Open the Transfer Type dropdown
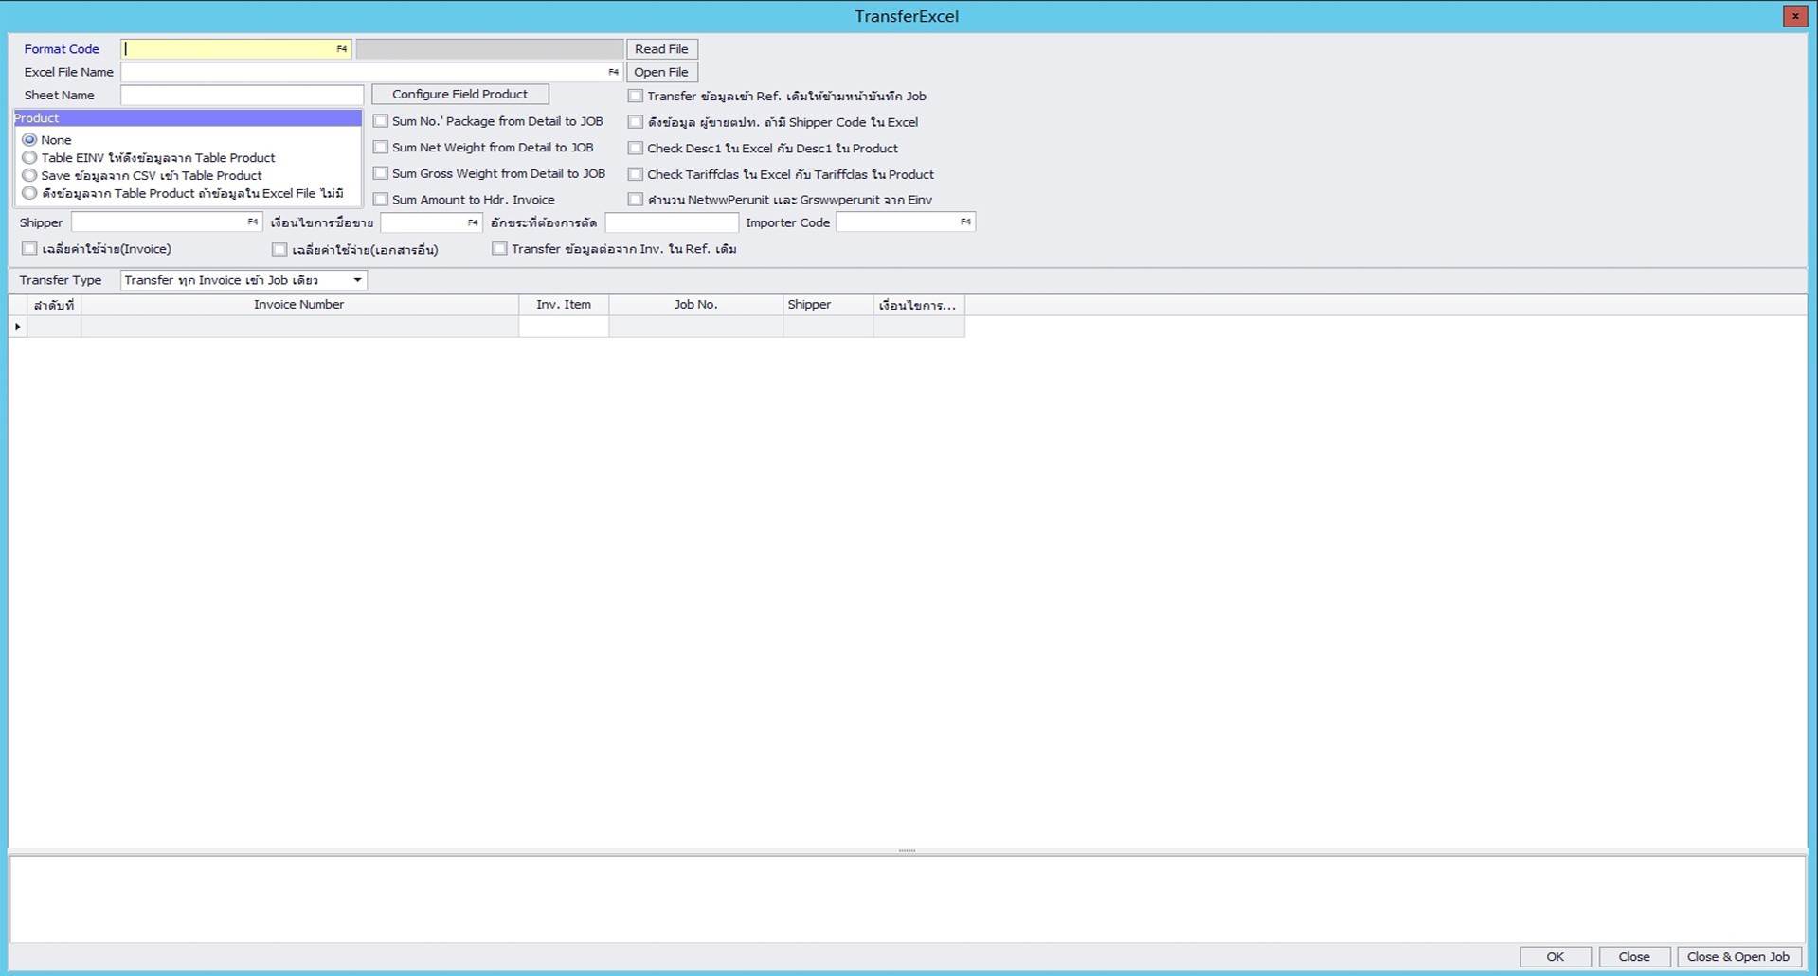Image resolution: width=1818 pixels, height=976 pixels. [356, 279]
